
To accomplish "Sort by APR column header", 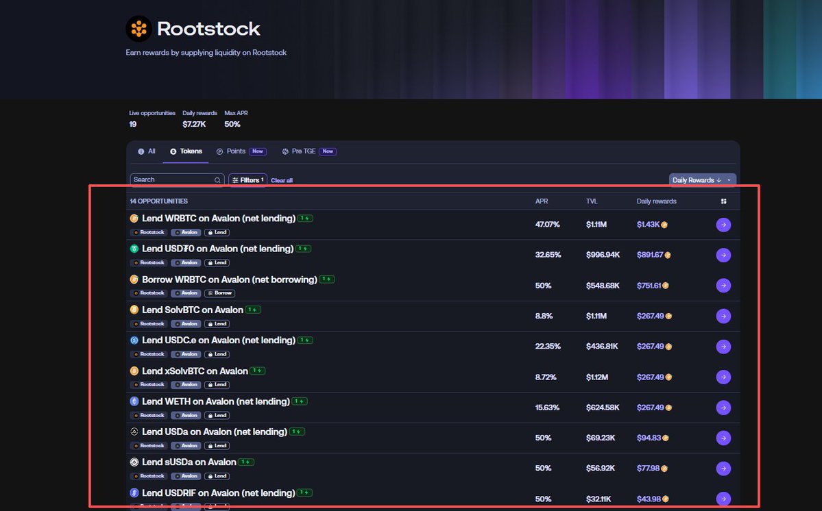I will pyautogui.click(x=542, y=201).
